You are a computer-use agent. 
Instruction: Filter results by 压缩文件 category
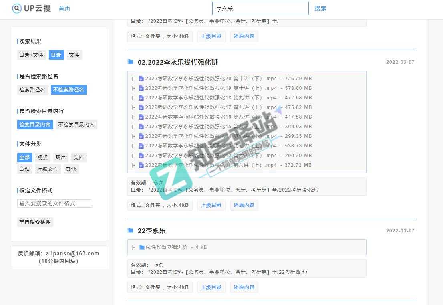(x=48, y=169)
